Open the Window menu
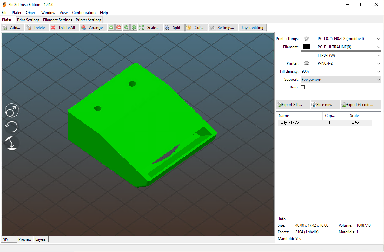This screenshot has height=252, width=384. tap(48, 13)
